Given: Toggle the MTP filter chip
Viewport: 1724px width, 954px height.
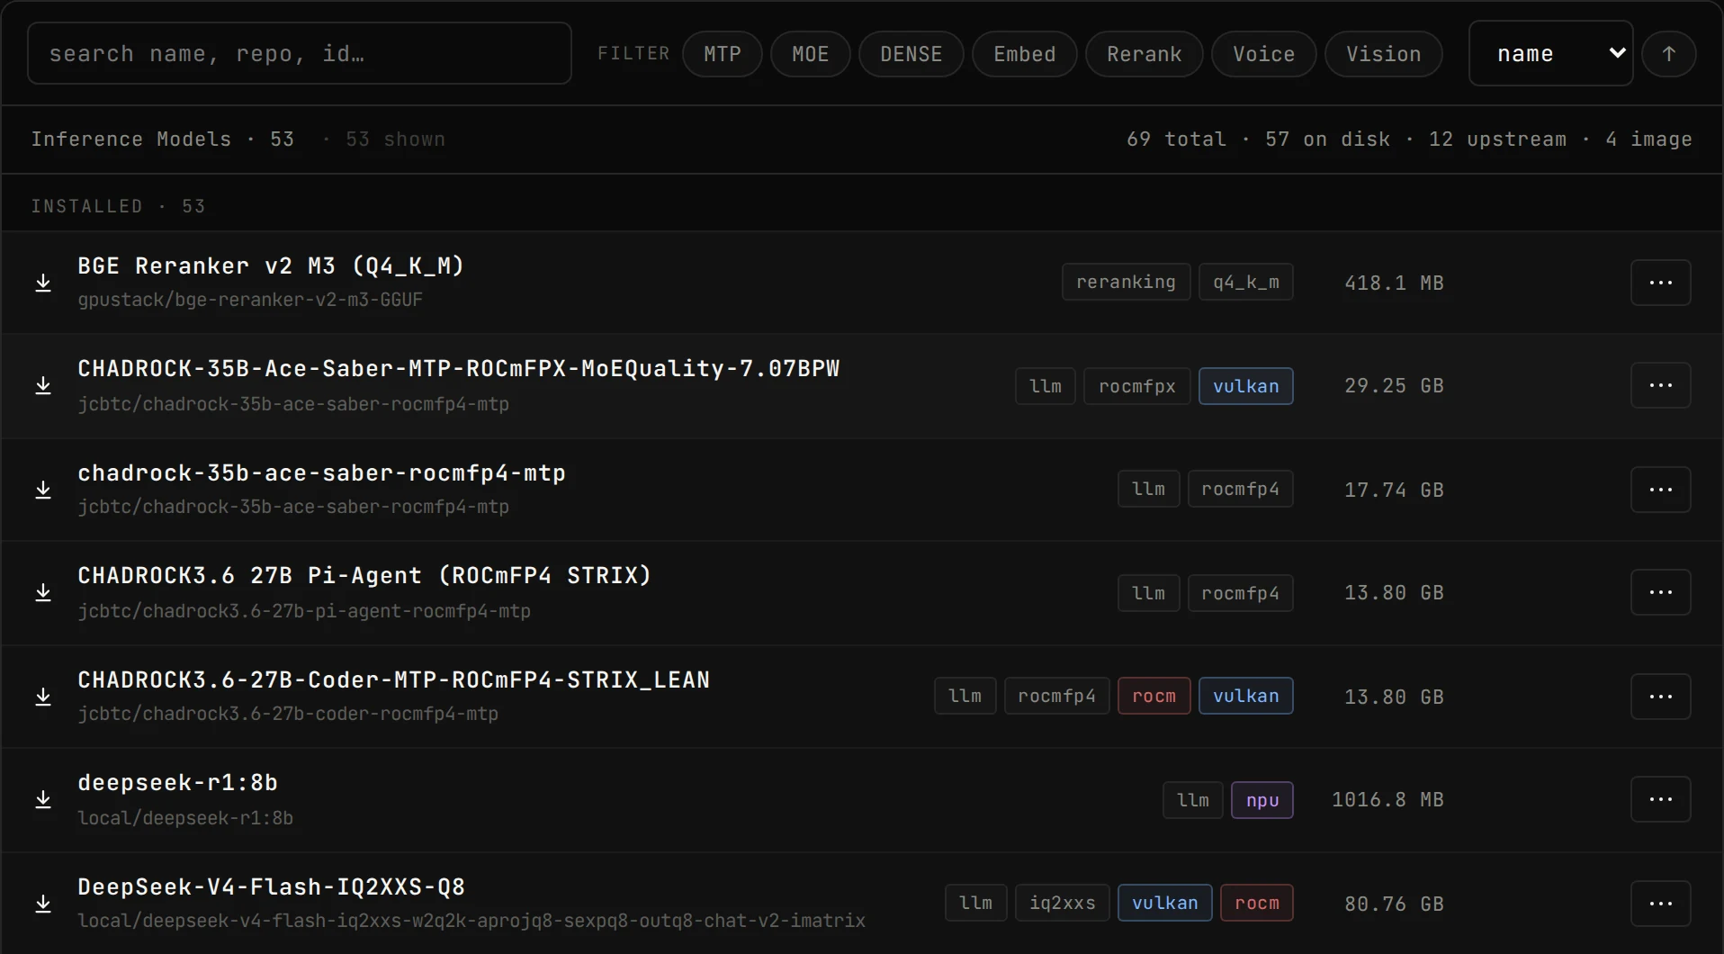Looking at the screenshot, I should [723, 54].
